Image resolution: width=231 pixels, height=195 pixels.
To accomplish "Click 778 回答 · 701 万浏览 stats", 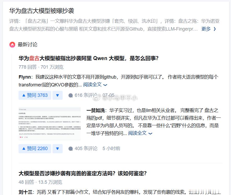I will (41, 67).
